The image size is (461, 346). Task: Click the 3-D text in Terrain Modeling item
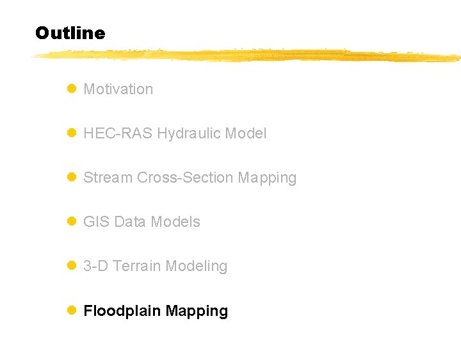point(95,267)
